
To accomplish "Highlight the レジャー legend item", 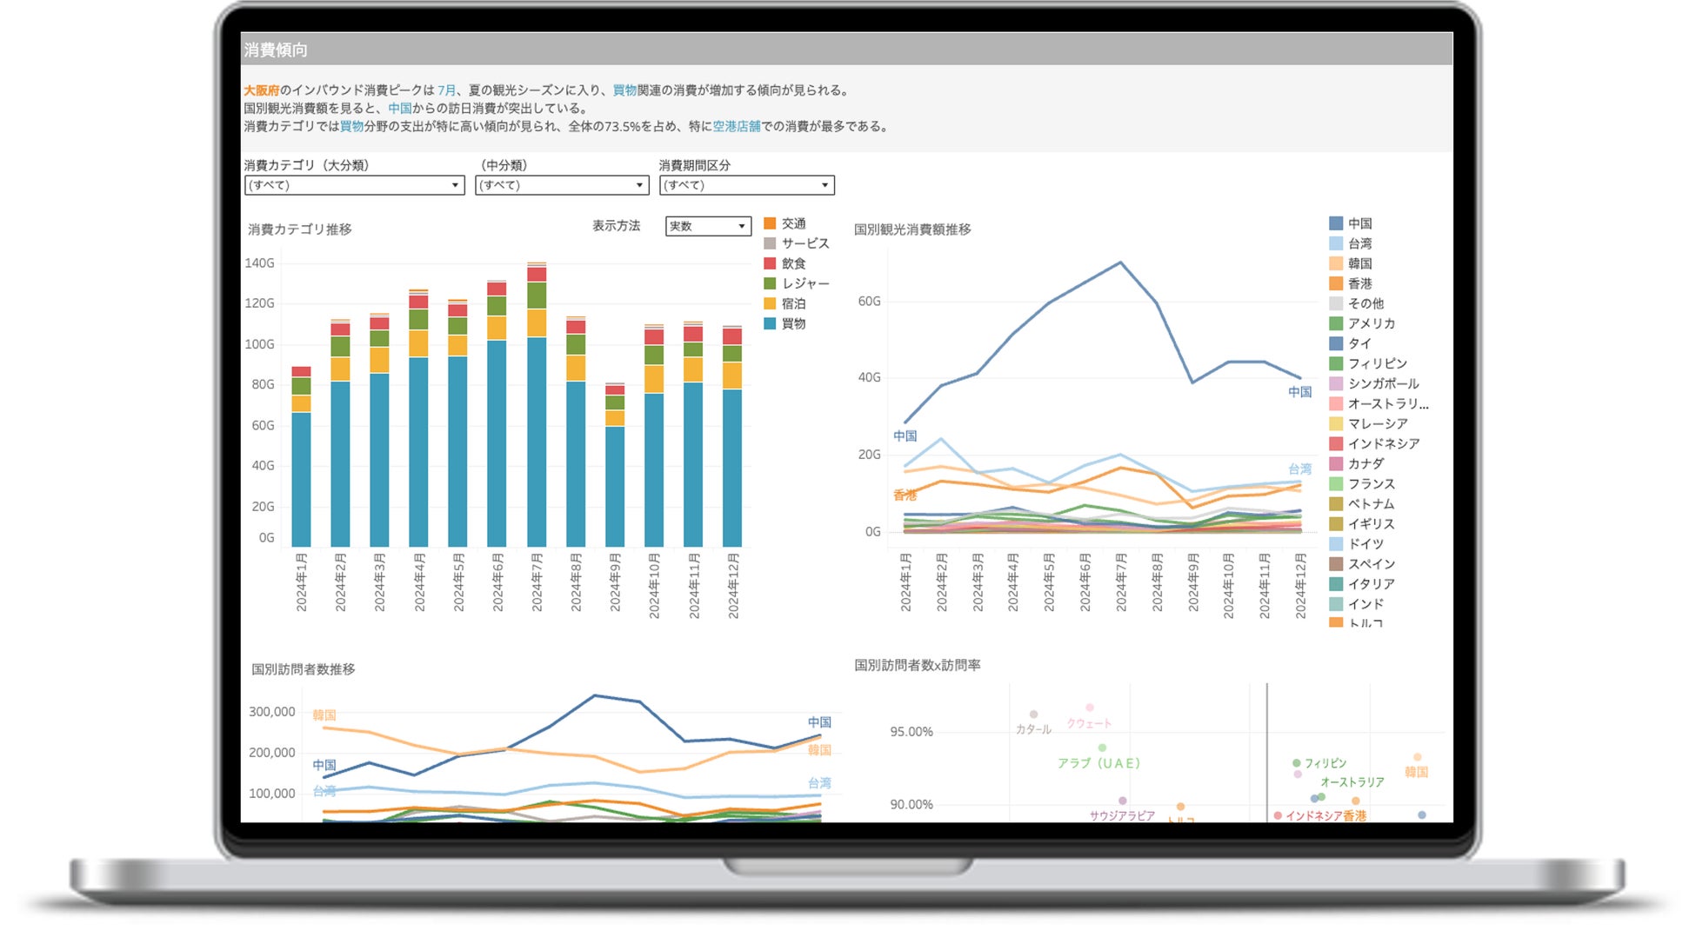I will (x=805, y=283).
